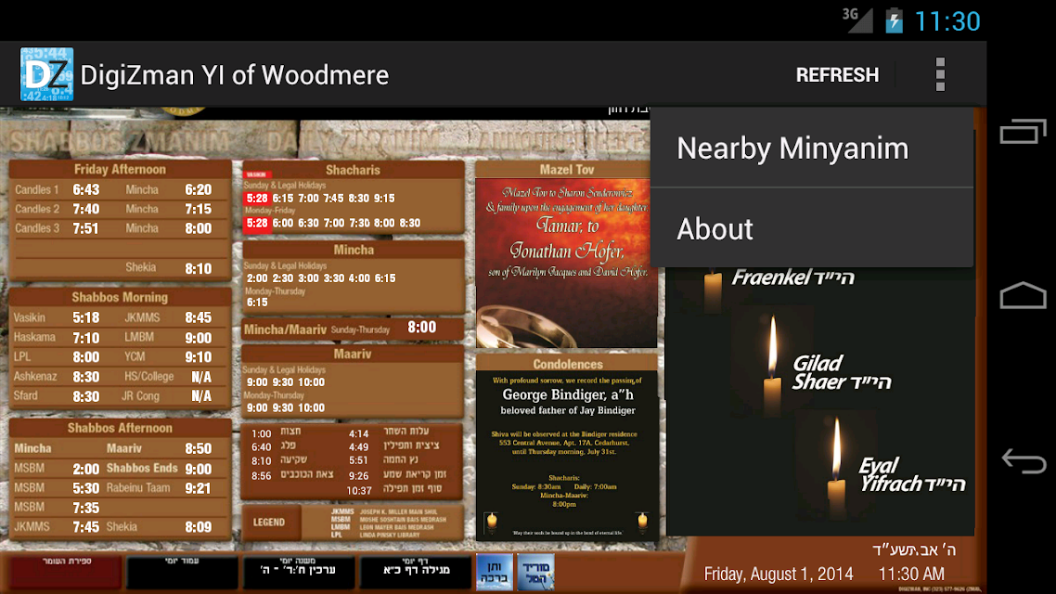Viewport: 1056px width, 594px height.
Task: Tap the DigiZman DZ app icon
Action: pos(46,74)
